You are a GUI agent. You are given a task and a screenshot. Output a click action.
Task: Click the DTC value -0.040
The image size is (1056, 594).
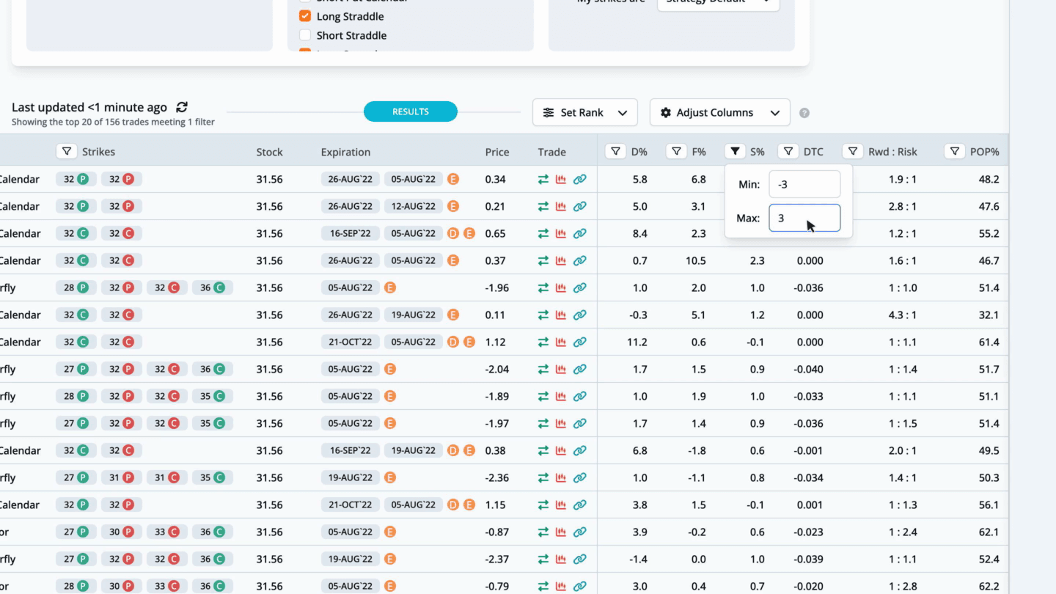pyautogui.click(x=808, y=369)
